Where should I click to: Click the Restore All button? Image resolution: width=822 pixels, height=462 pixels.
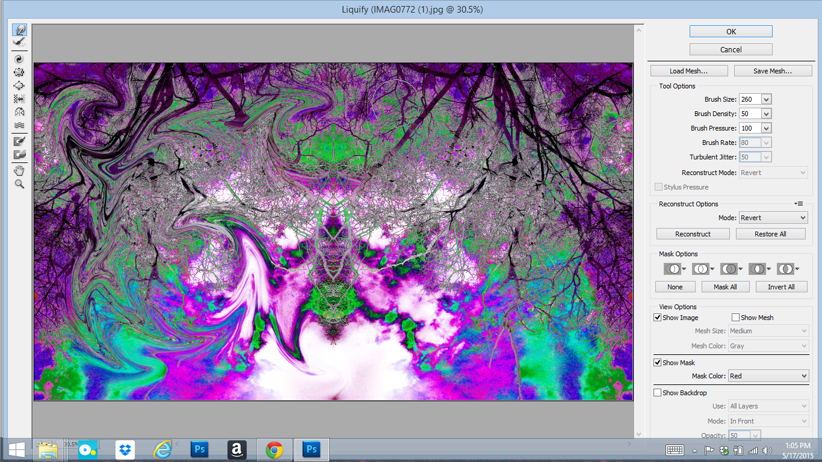771,234
